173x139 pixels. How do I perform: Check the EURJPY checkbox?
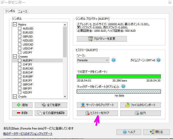coord(20,80)
